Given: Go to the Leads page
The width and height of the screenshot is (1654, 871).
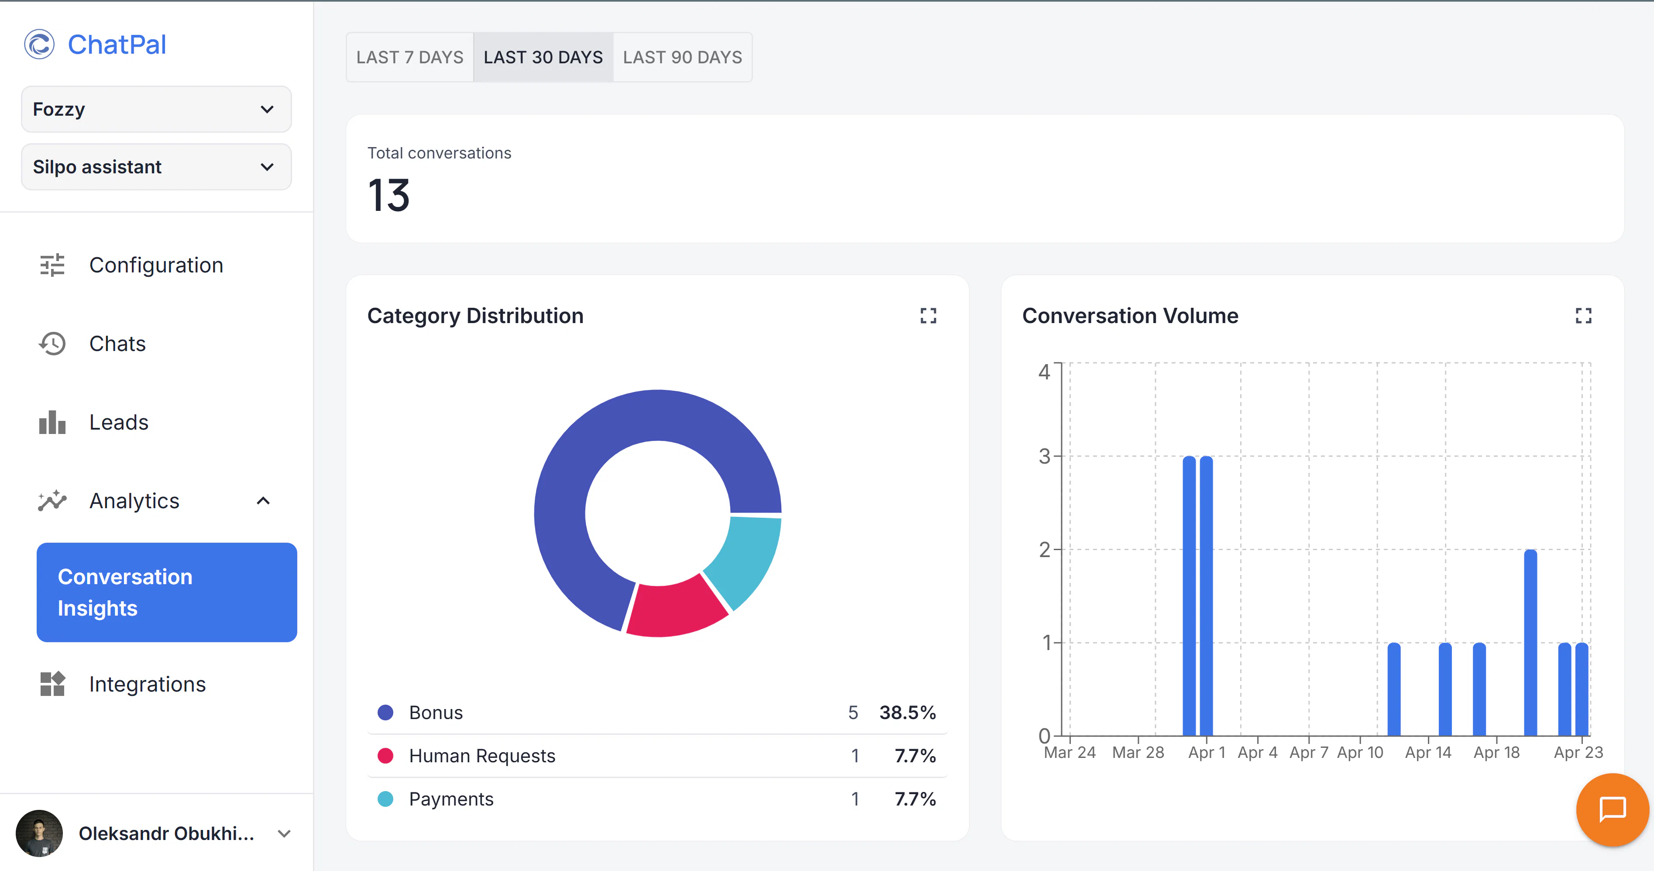Looking at the screenshot, I should [x=119, y=422].
